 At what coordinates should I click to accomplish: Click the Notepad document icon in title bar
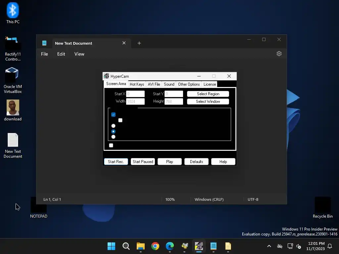44,43
